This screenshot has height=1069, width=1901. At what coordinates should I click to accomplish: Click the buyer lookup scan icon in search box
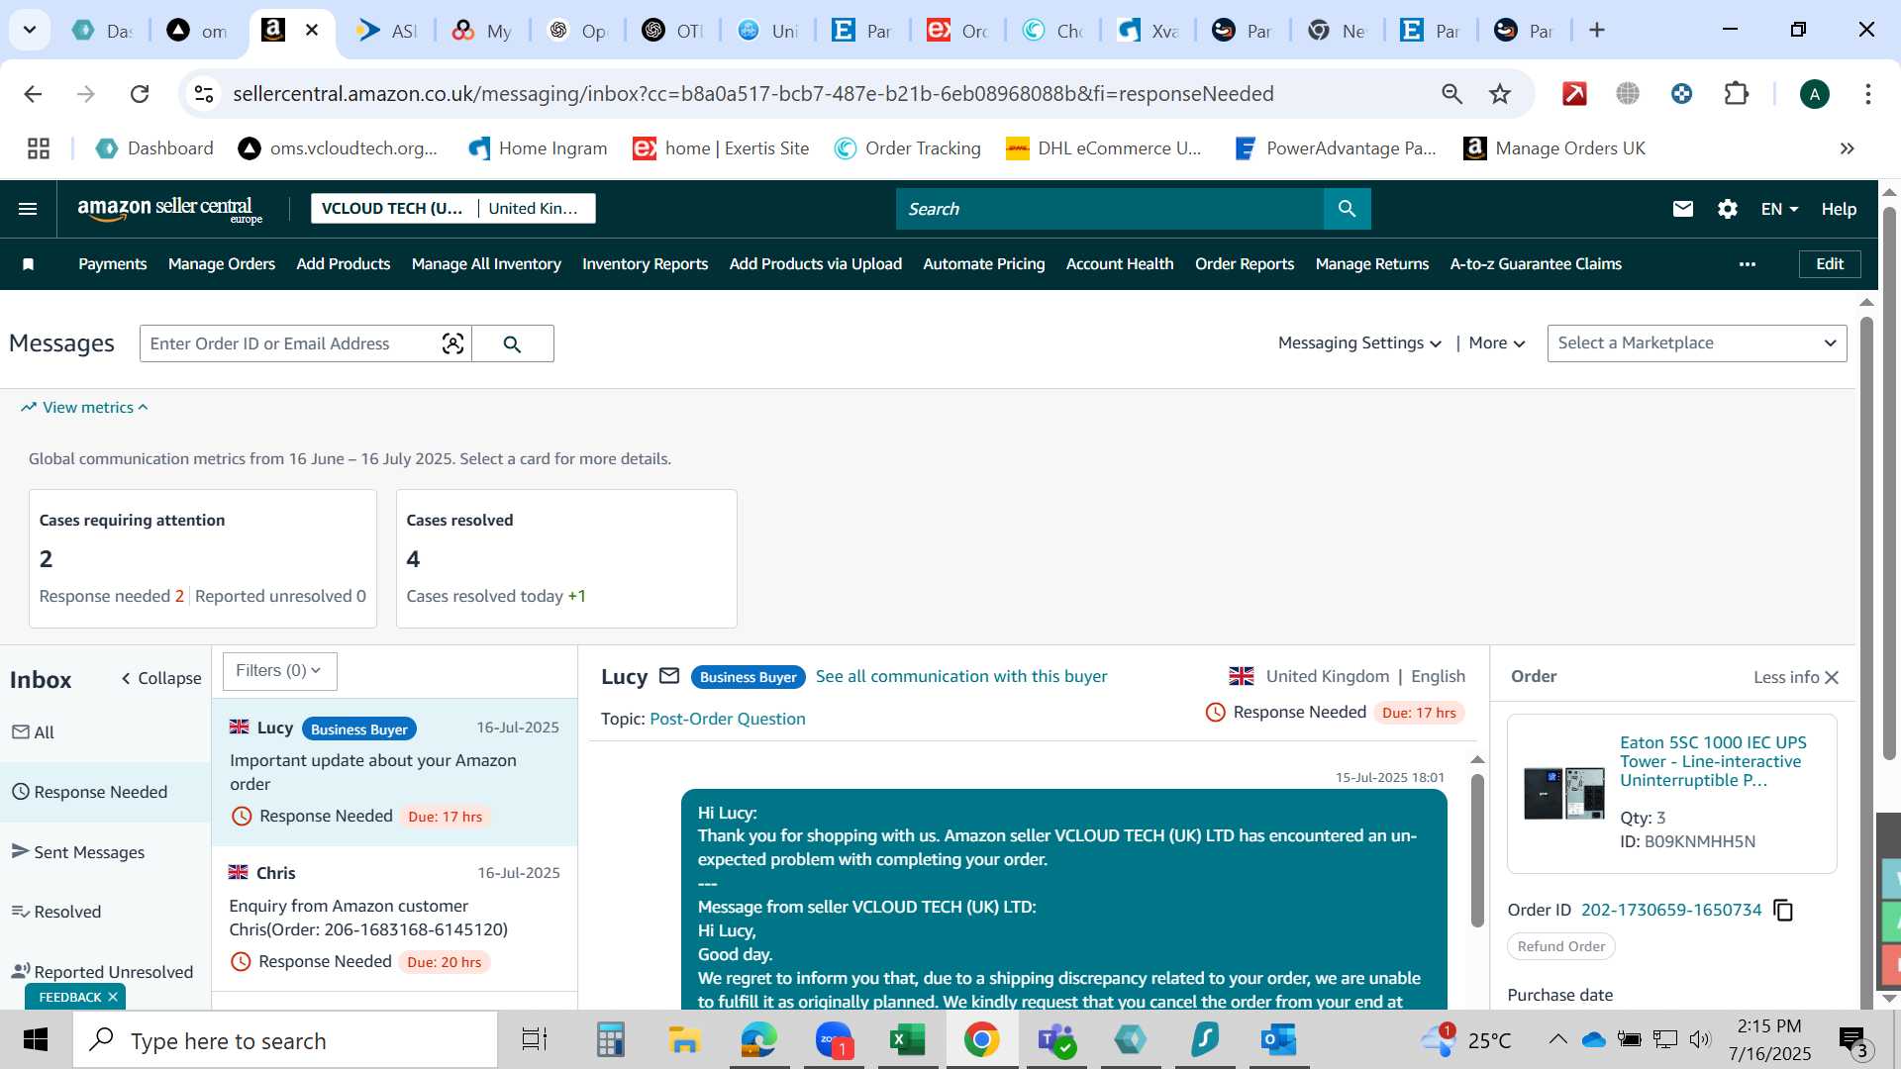(452, 343)
